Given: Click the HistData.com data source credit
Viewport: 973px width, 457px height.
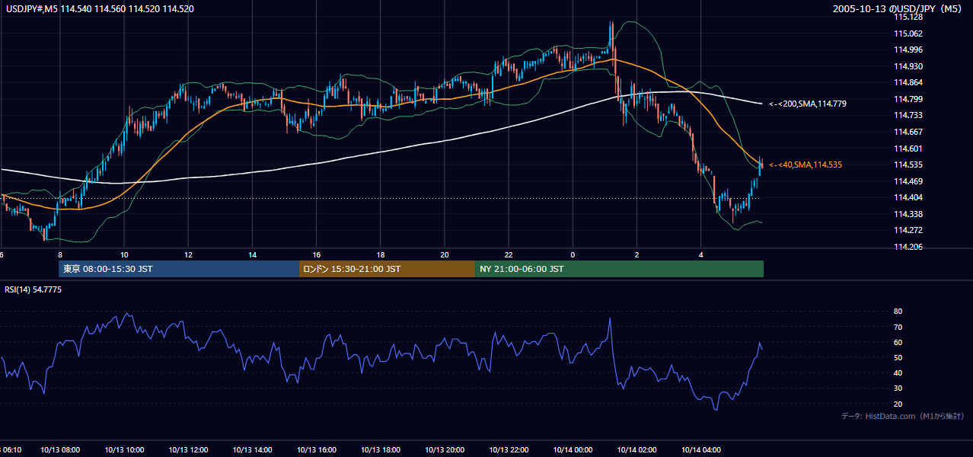Looking at the screenshot, I should 903,416.
